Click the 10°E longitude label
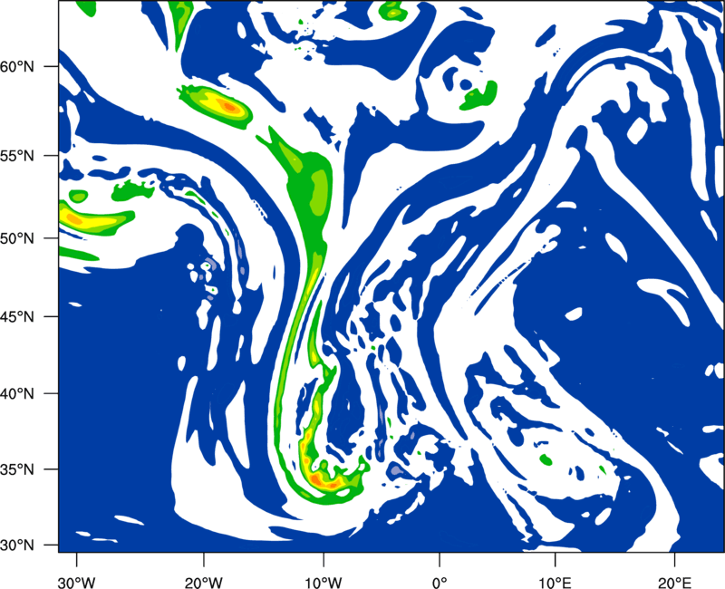 [x=555, y=582]
